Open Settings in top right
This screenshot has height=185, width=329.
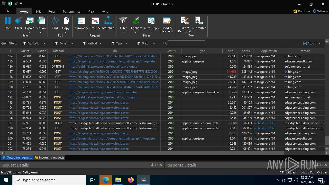[320, 11]
